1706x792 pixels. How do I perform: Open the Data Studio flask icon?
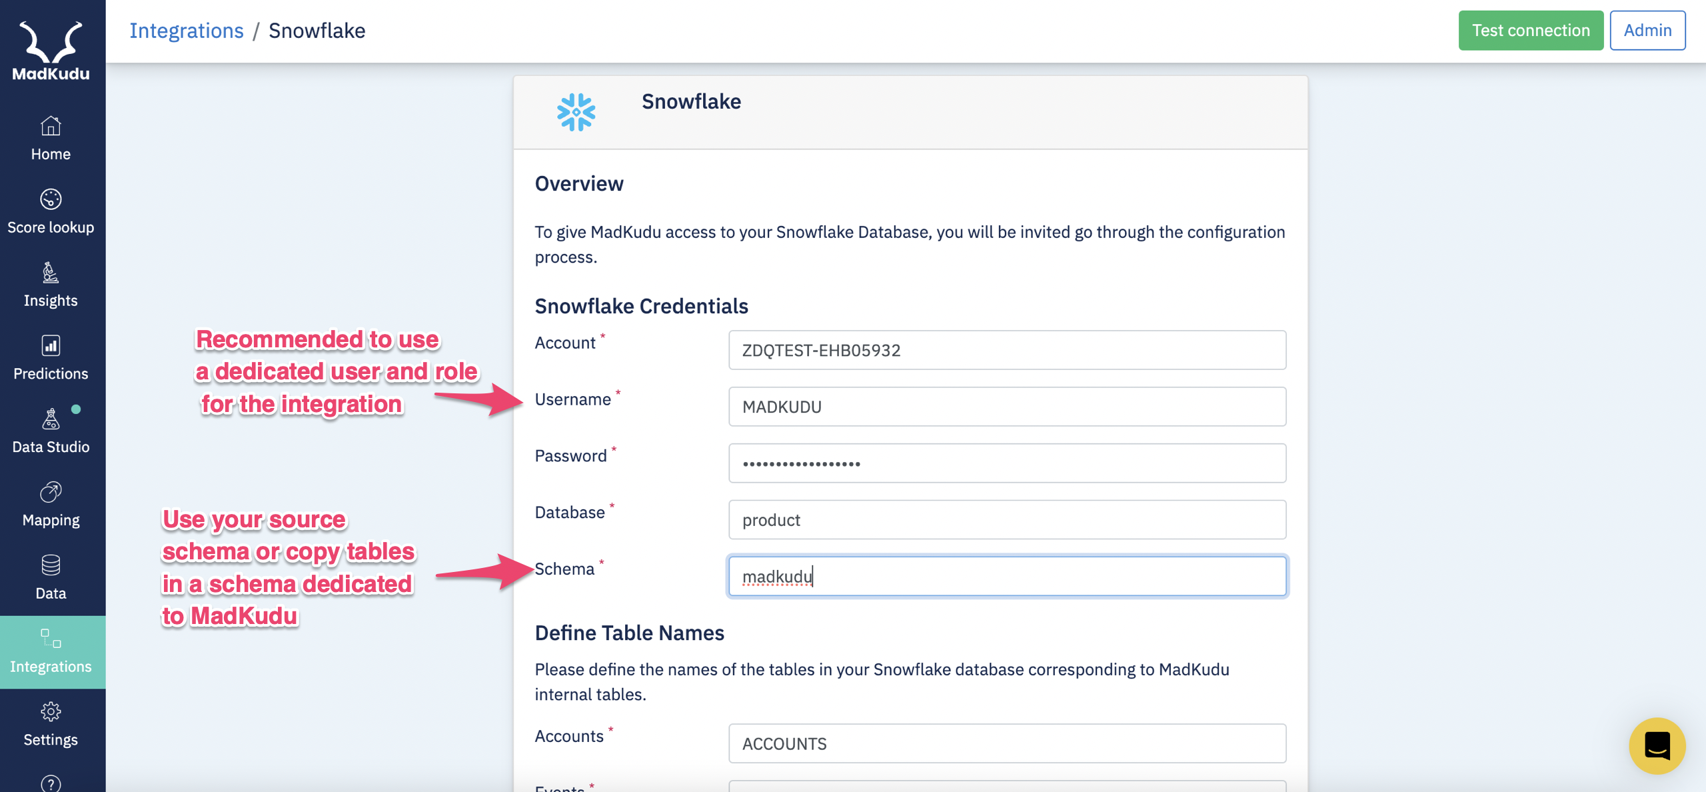click(x=51, y=419)
